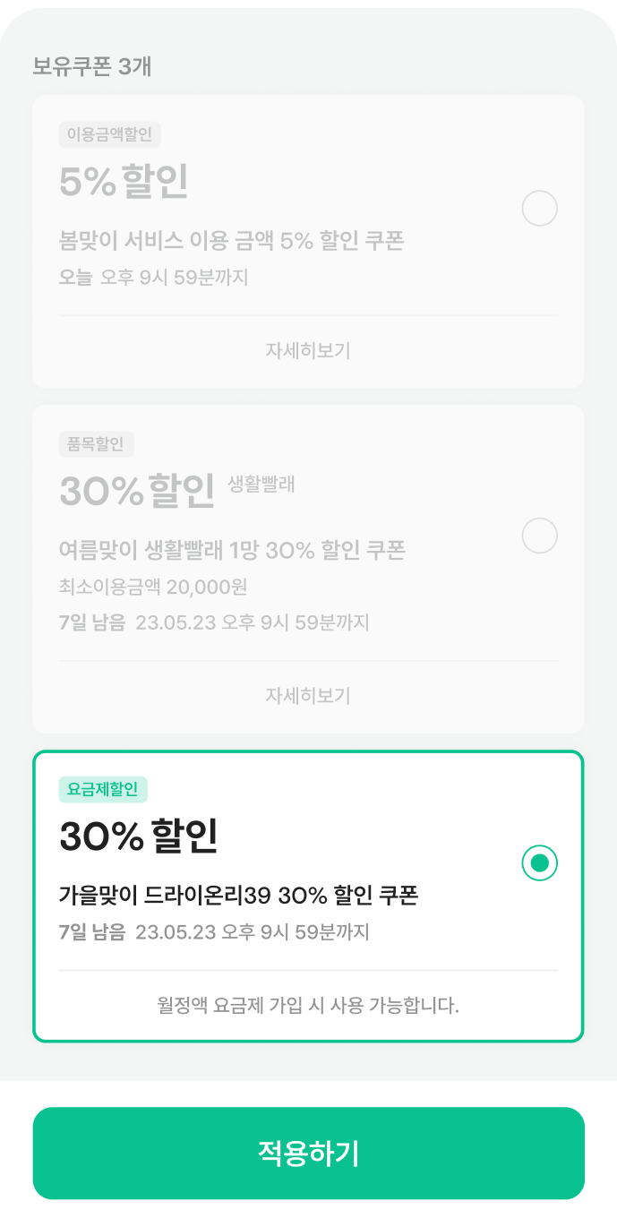This screenshot has height=1218, width=617.
Task: Deselect the 요금제할인 30% coupon radio button
Action: (539, 862)
